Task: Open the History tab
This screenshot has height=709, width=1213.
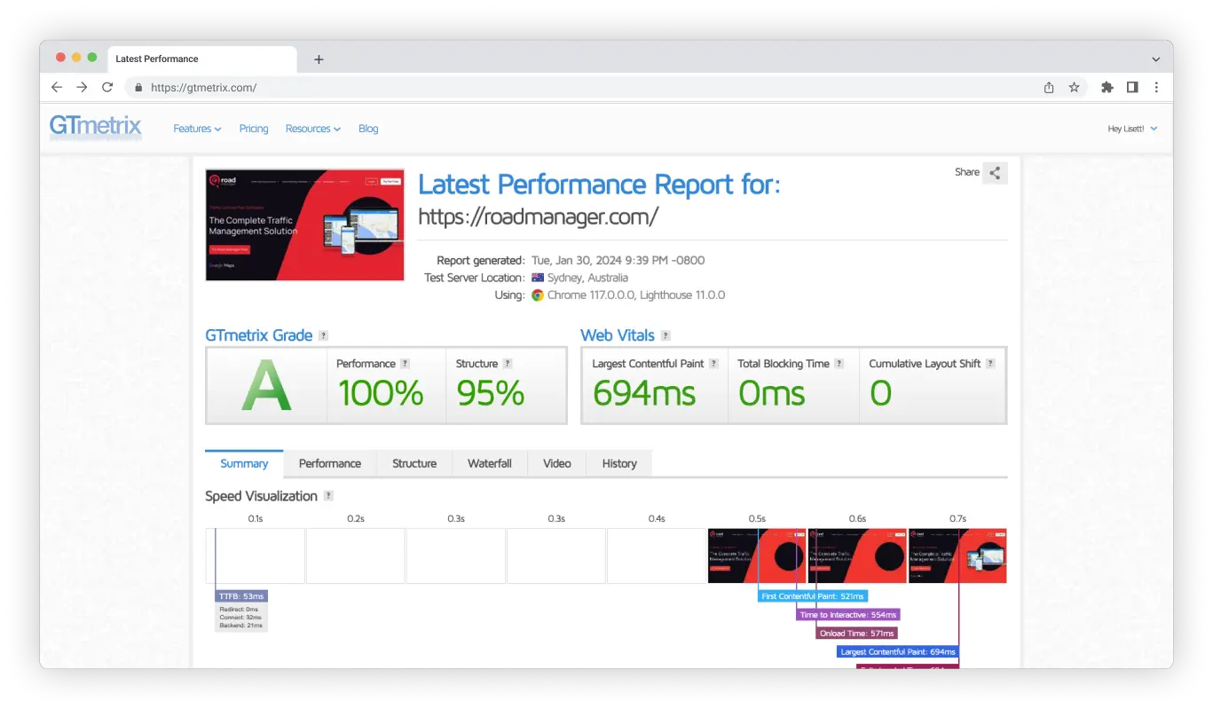Action: click(x=618, y=463)
